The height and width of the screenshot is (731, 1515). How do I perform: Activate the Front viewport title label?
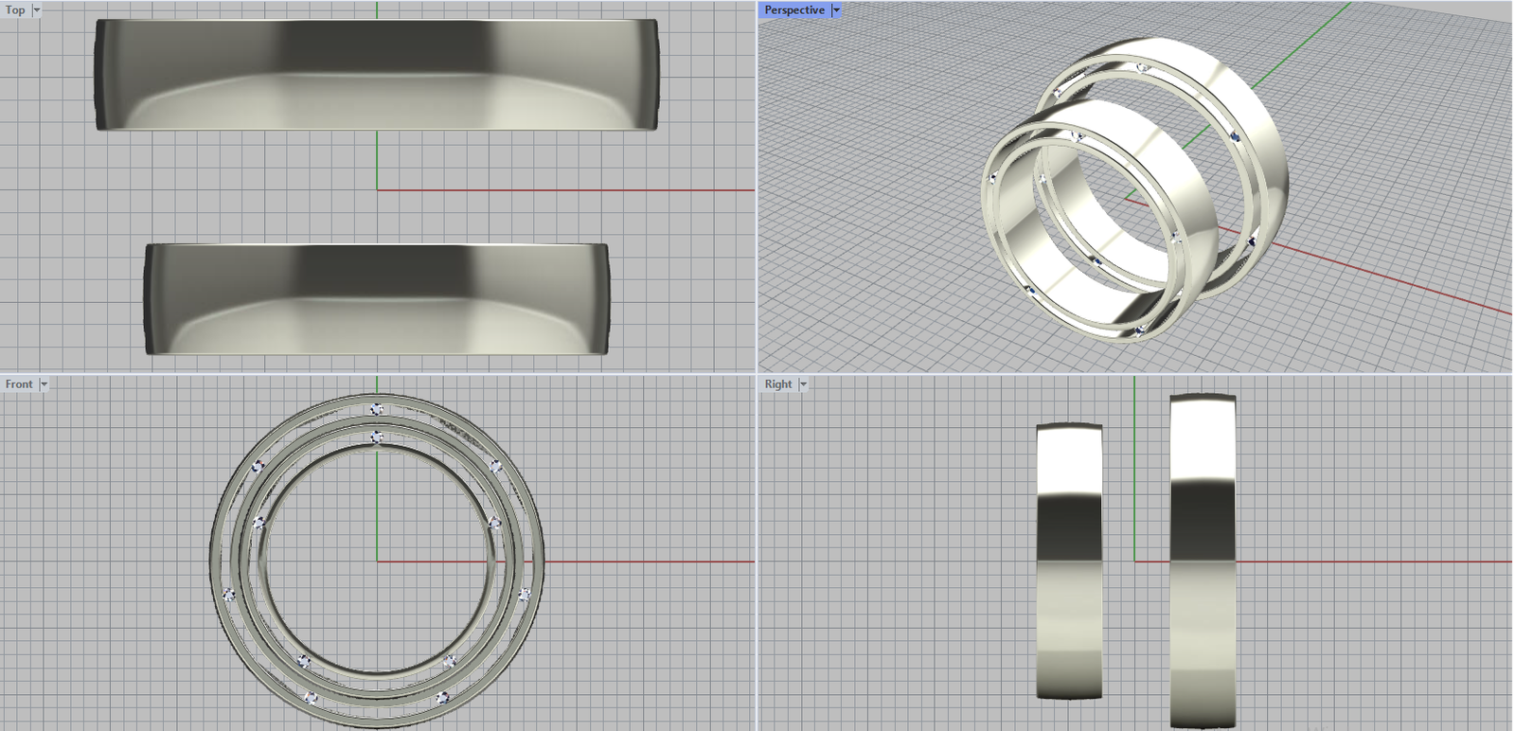point(19,384)
